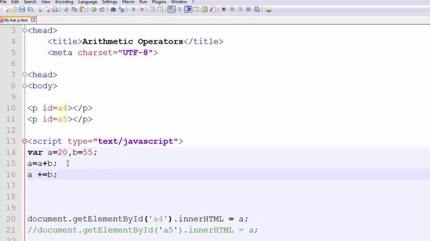Click the last toolbar icon after macro buttons
Image resolution: width=430 pixels, height=241 pixels.
tap(268, 10)
